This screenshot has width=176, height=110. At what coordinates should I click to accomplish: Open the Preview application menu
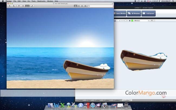tap(9, 1)
